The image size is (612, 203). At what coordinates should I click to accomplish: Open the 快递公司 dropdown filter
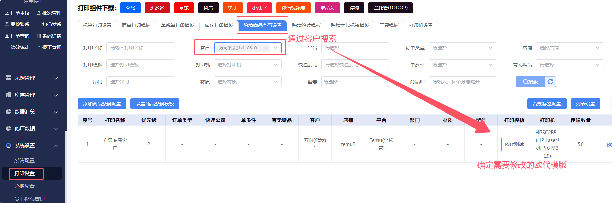355,65
